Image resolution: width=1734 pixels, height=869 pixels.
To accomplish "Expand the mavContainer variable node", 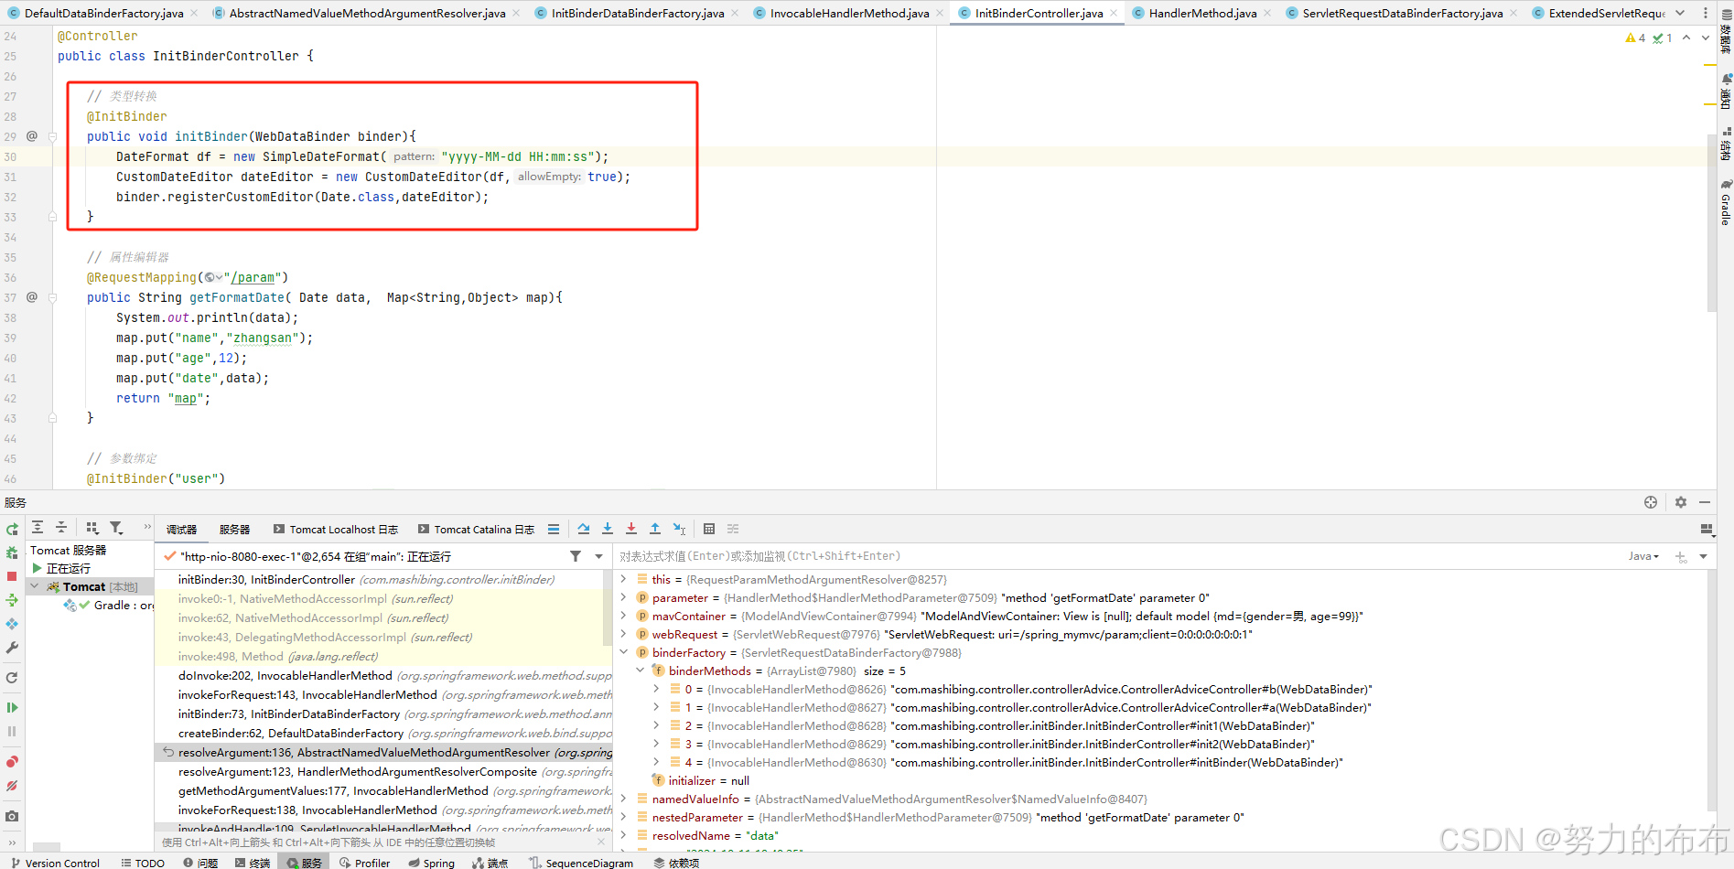I will (624, 616).
